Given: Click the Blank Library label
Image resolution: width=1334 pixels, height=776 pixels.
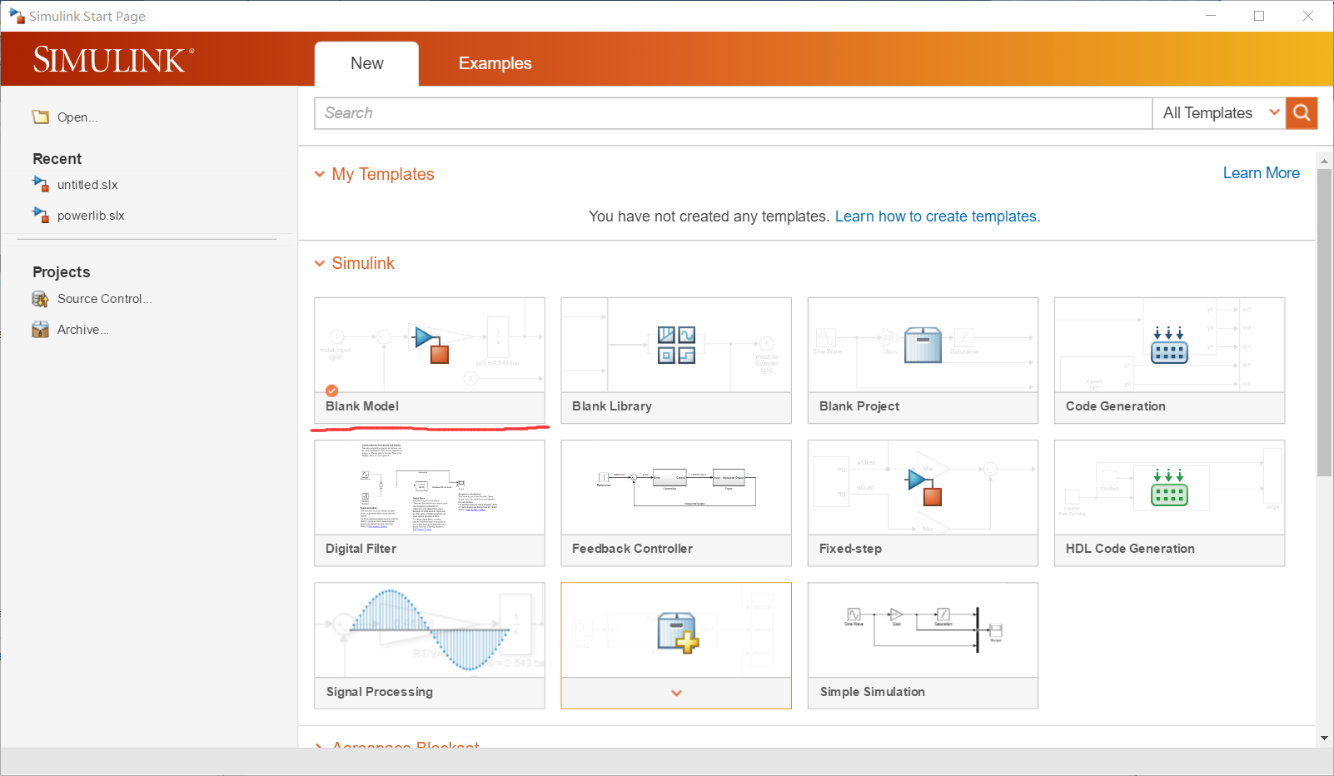Looking at the screenshot, I should tap(612, 406).
